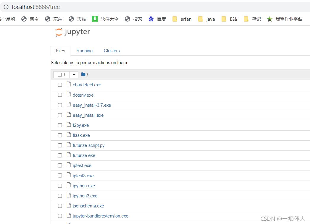
Task: Click the file icon beside chardetect.exe
Action: [69, 84]
